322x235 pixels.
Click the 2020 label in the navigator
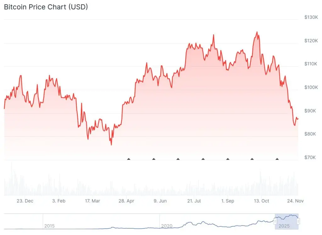[x=166, y=226]
